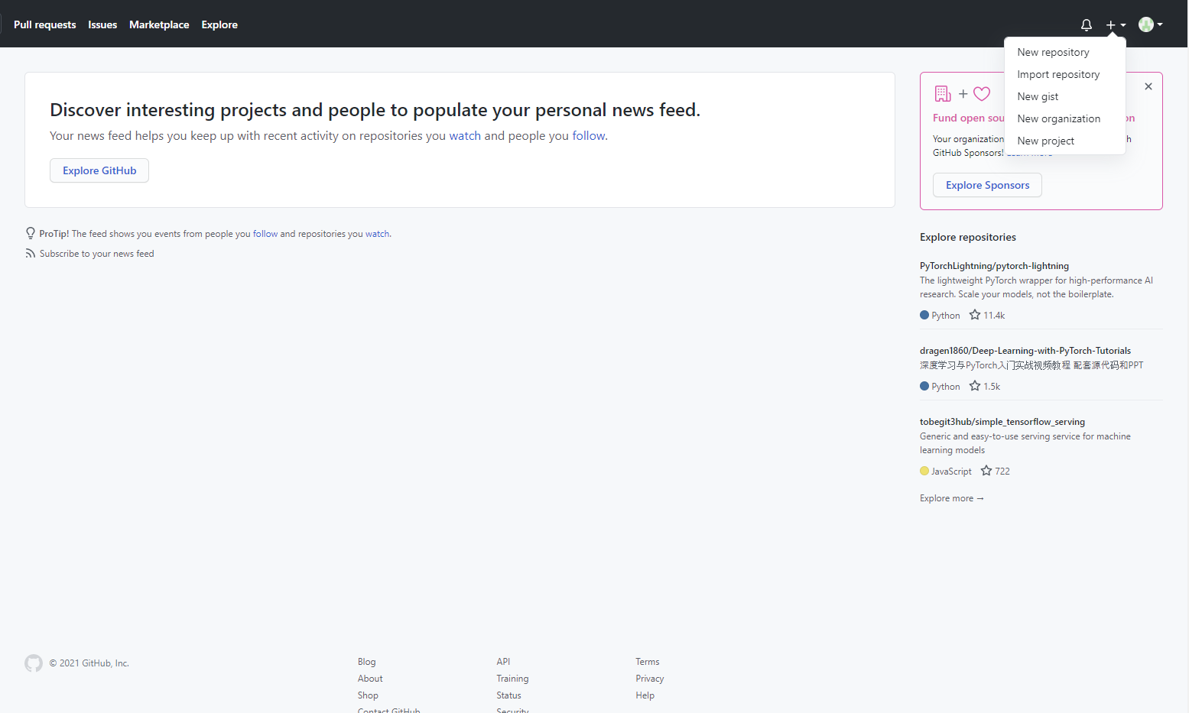Open the API footer link
The width and height of the screenshot is (1189, 713).
pos(503,662)
